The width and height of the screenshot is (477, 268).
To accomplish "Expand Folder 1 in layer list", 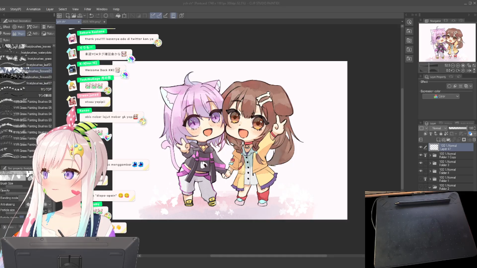I will coord(430,179).
